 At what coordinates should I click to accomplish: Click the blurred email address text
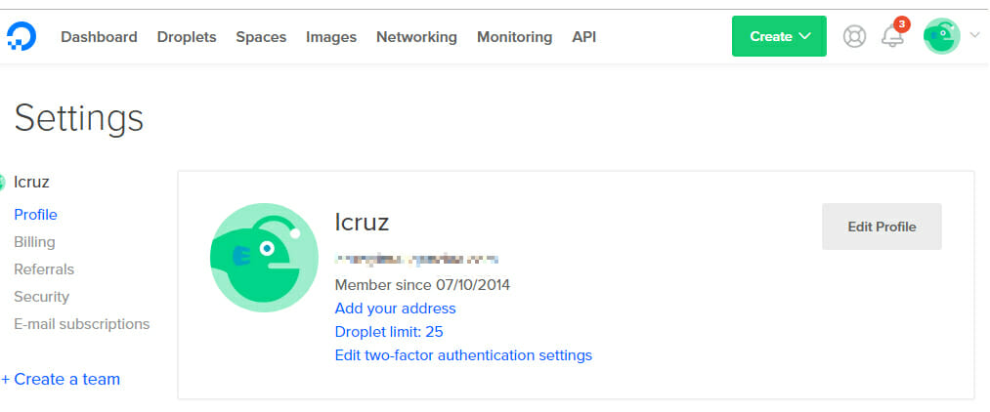tap(416, 260)
